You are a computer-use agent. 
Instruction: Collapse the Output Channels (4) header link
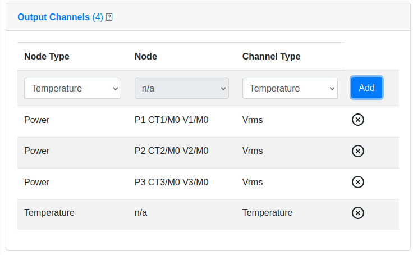pyautogui.click(x=60, y=17)
